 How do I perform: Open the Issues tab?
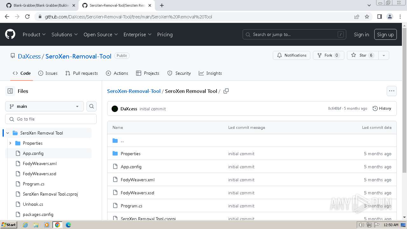click(48, 73)
